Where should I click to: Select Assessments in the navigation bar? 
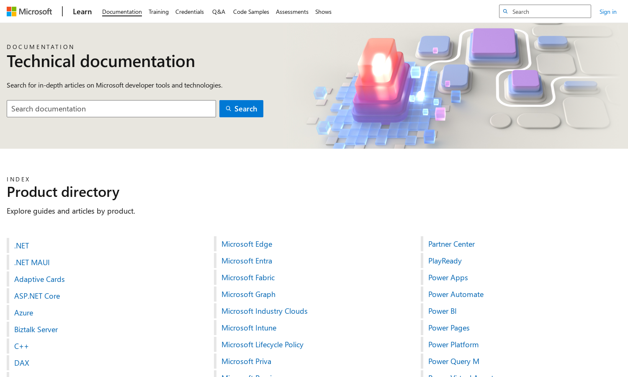coord(292,12)
